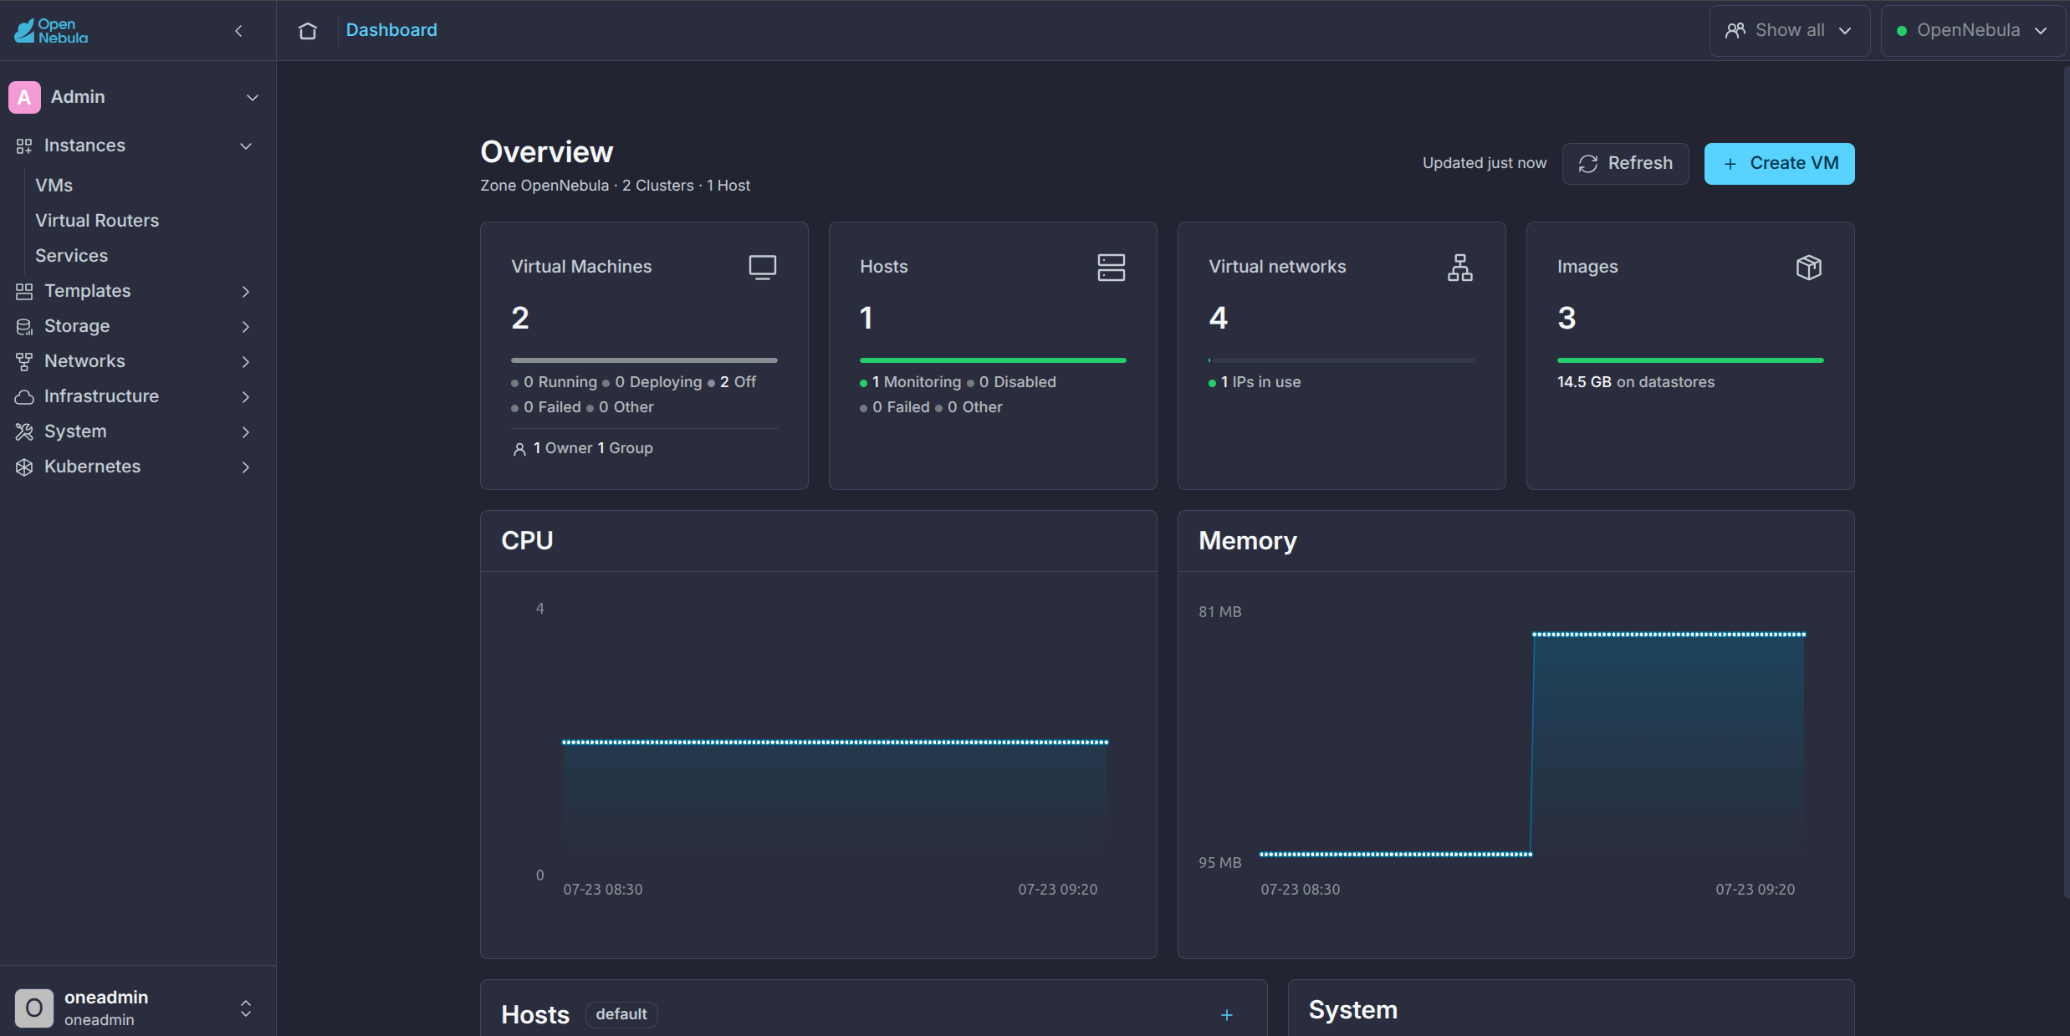Open the oneadmin user menu chevrons
The image size is (2070, 1036).
pyautogui.click(x=246, y=1008)
